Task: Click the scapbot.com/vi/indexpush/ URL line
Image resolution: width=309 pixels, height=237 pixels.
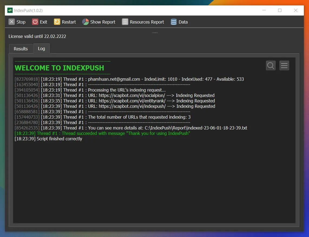Action: (115, 106)
